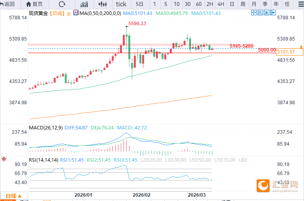Select the 月 monthly timeframe
Image resolution: width=304 pixels, height=201 pixels.
[254, 4]
